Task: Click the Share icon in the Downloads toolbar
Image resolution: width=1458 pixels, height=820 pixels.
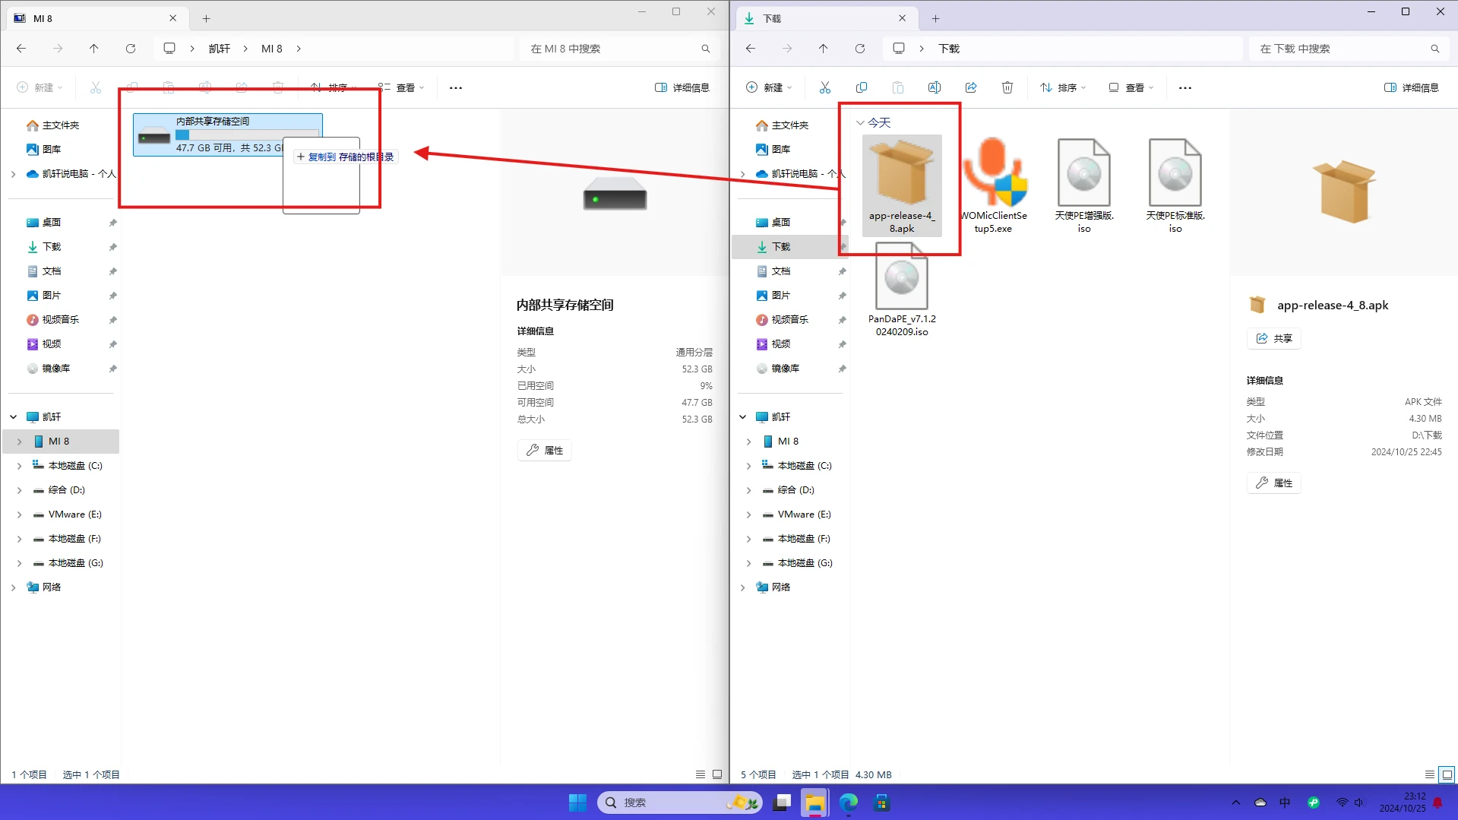Action: click(x=971, y=88)
